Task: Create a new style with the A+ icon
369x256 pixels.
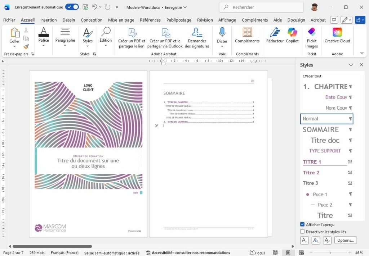Action: click(304, 240)
